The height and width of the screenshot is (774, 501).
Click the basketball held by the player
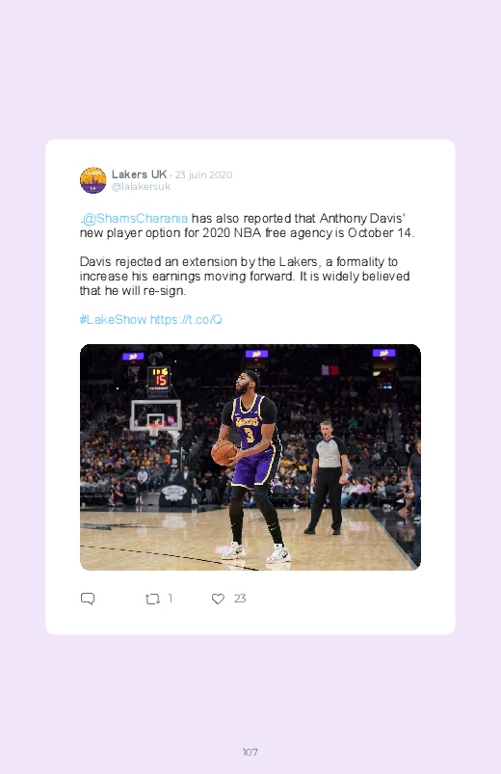224,453
